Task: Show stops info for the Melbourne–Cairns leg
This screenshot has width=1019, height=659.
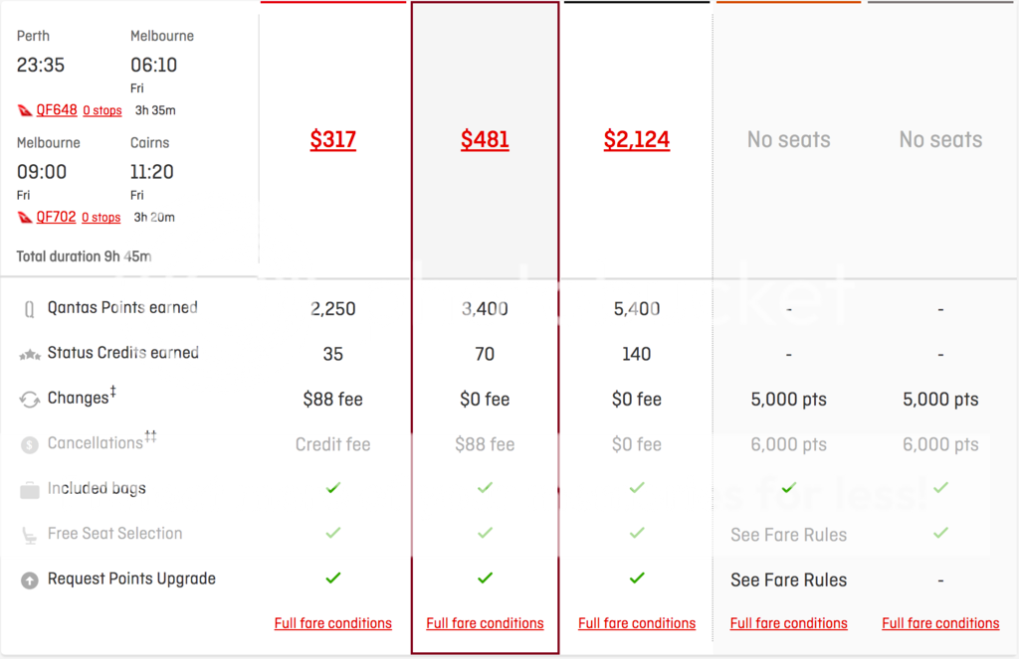Action: click(101, 218)
